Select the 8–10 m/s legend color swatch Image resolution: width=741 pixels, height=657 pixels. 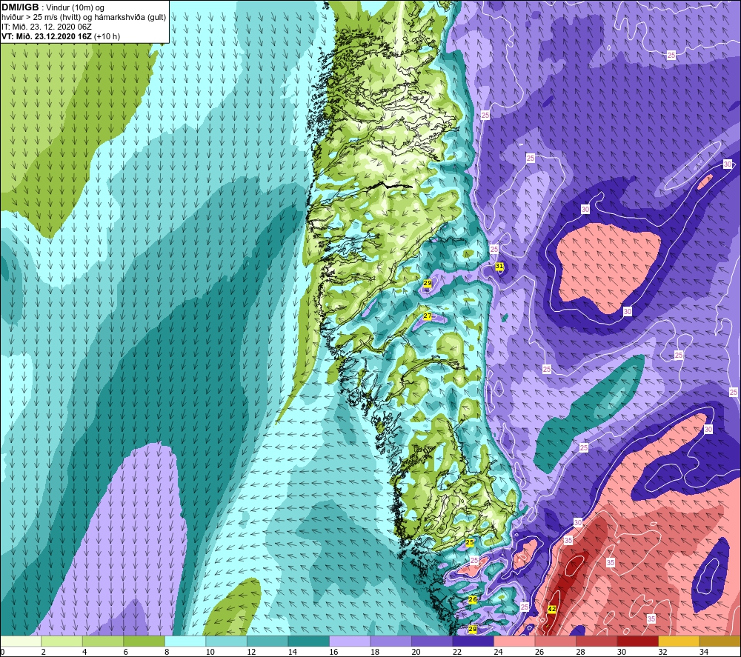point(185,641)
